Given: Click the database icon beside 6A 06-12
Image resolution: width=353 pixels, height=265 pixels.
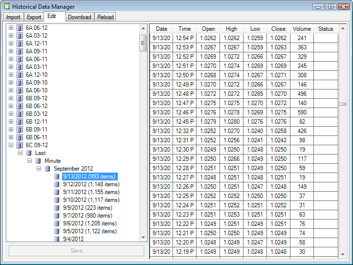Looking at the screenshot, I should pos(20,28).
